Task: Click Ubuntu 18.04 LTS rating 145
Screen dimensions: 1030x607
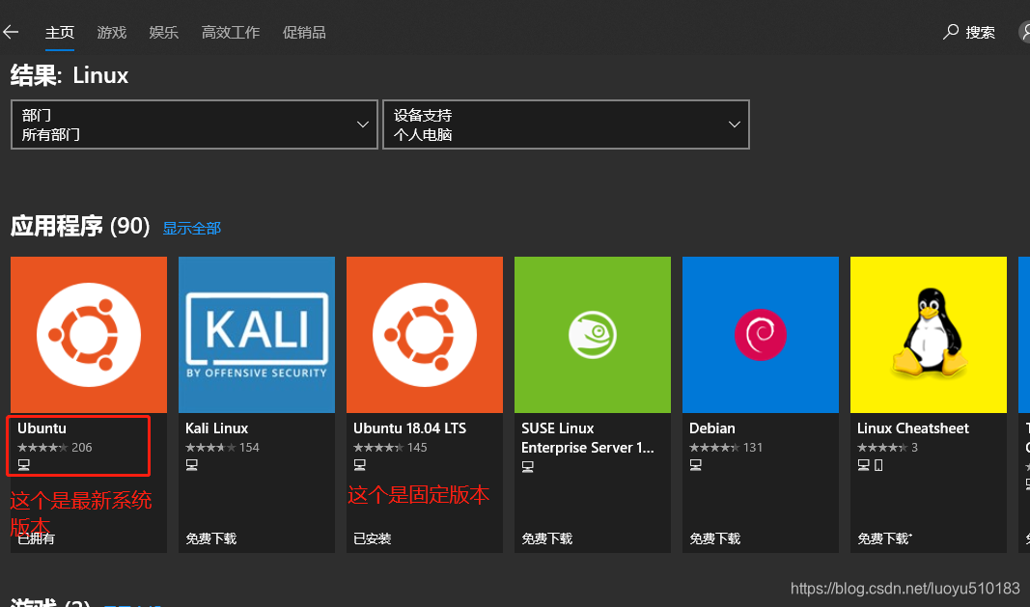Action: 390,448
